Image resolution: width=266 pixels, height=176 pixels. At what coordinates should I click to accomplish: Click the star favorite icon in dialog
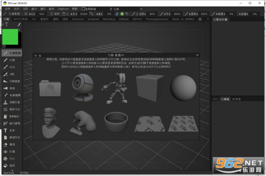tap(40, 55)
